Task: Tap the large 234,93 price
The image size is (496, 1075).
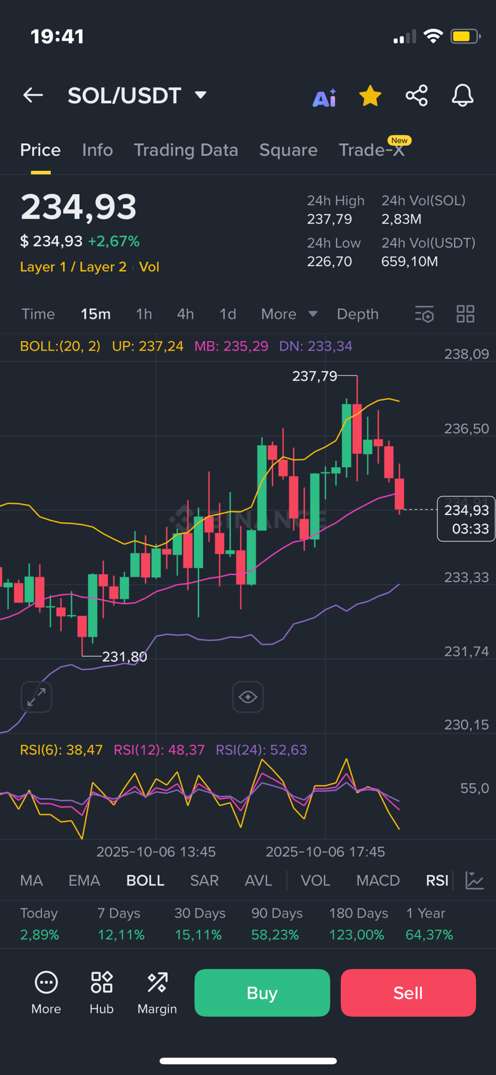Action: point(78,207)
